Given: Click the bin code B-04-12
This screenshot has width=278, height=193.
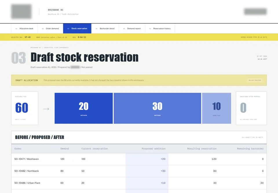Looking at the screenshot, I should point(82,37).
